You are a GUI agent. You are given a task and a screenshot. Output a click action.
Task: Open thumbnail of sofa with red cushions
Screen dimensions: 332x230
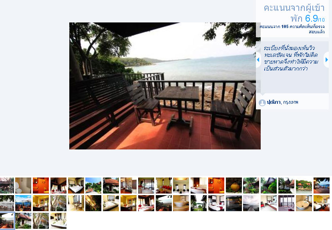[x=164, y=185]
